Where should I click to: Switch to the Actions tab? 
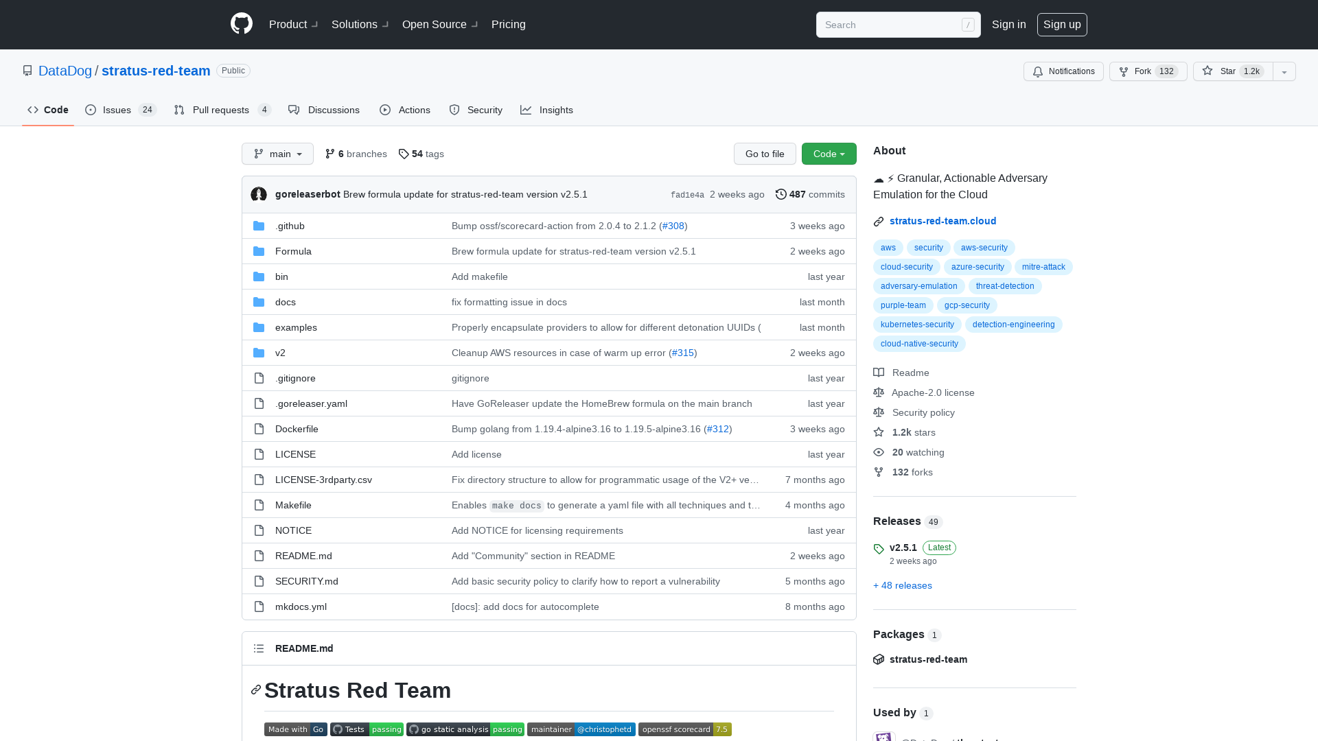(x=405, y=110)
